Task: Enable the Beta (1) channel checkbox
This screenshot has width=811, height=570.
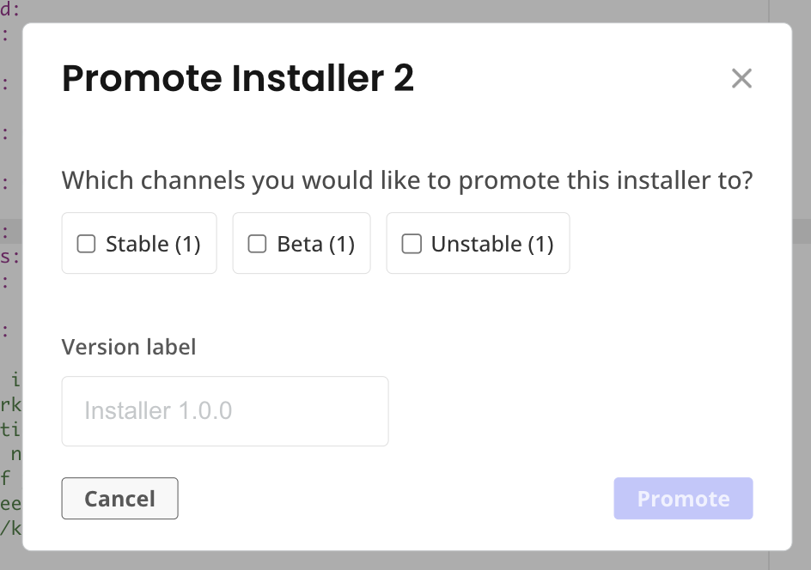Action: pyautogui.click(x=256, y=244)
